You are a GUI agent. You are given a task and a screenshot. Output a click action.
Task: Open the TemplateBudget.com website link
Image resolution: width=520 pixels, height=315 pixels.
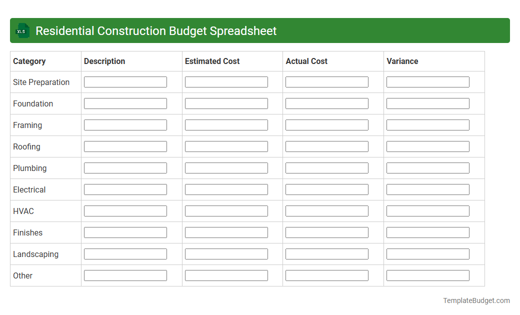476,300
